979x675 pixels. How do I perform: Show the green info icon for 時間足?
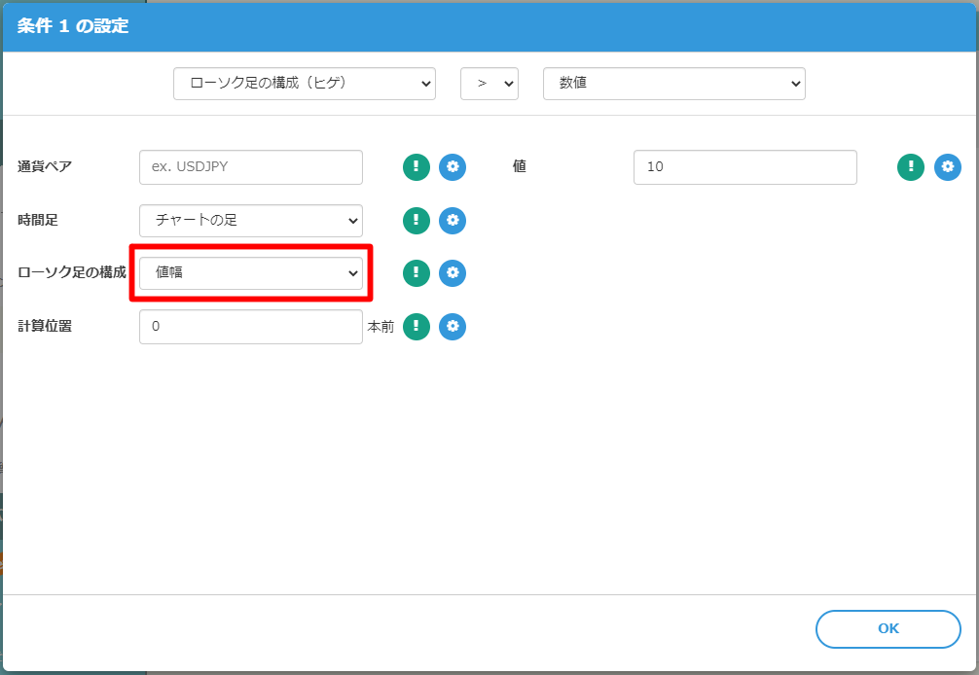[x=417, y=221]
